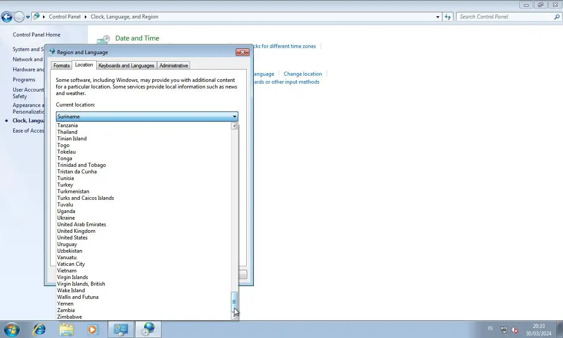Select Vietnam from the list
This screenshot has height=338, width=563.
click(144, 271)
